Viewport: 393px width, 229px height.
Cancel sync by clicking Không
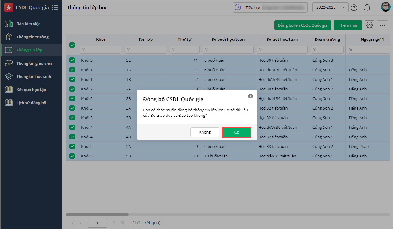coord(205,132)
